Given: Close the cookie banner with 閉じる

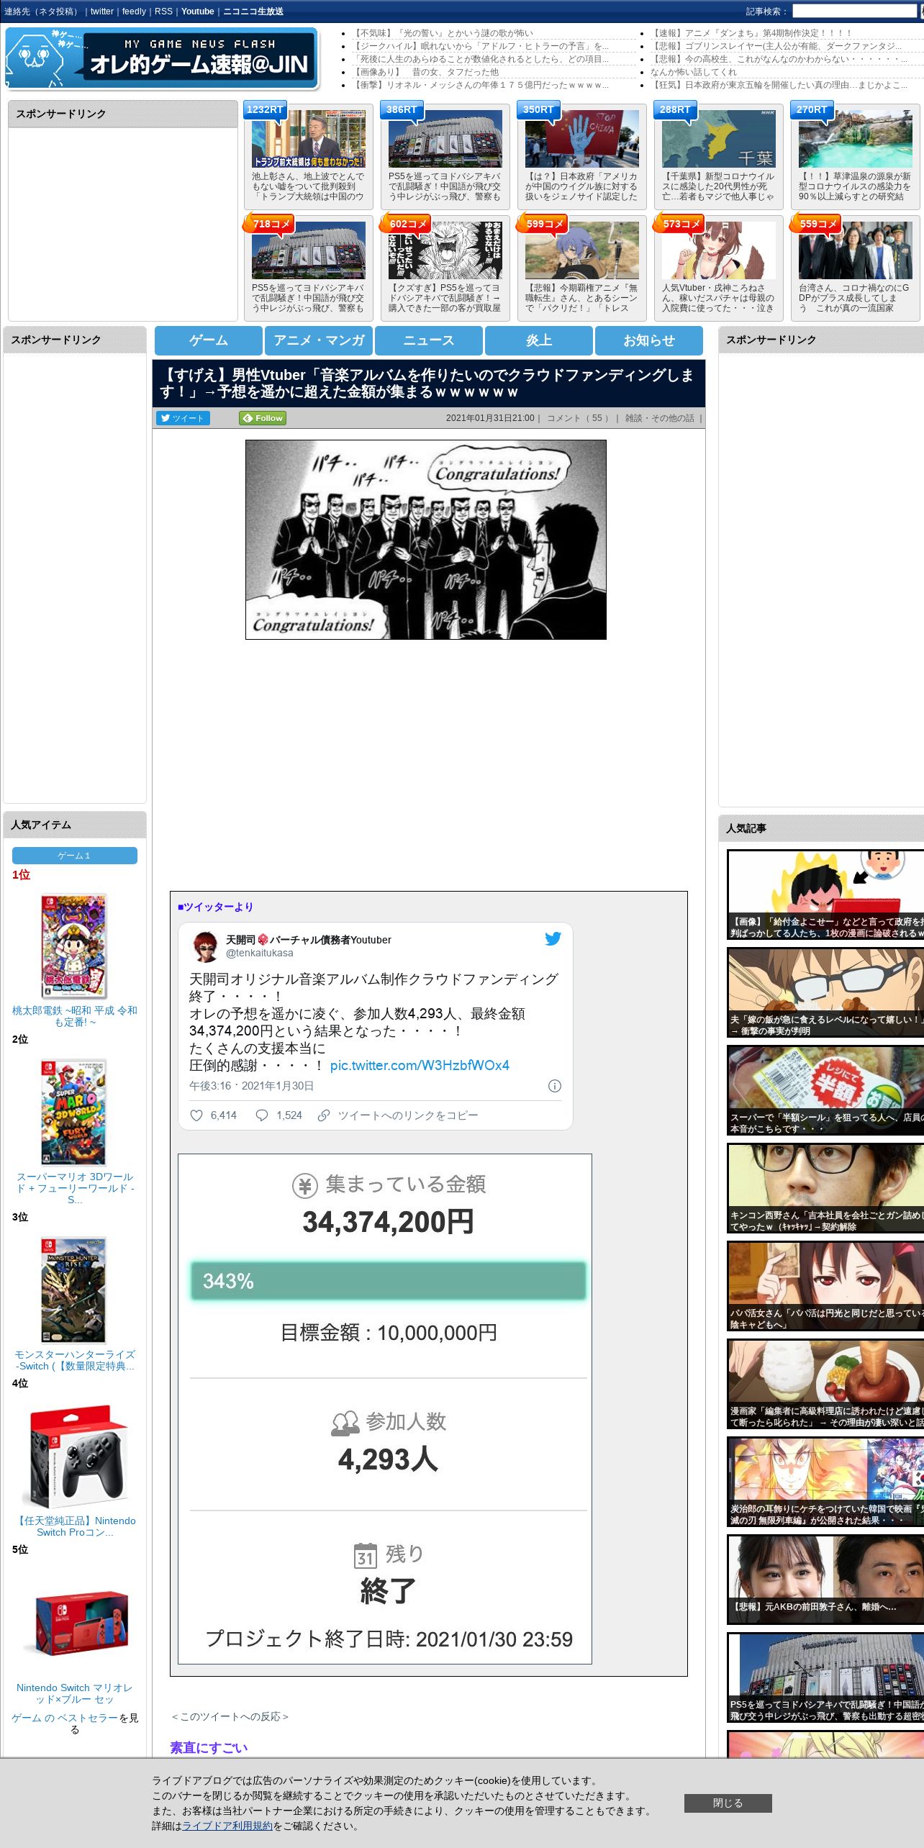Looking at the screenshot, I should click(728, 1803).
